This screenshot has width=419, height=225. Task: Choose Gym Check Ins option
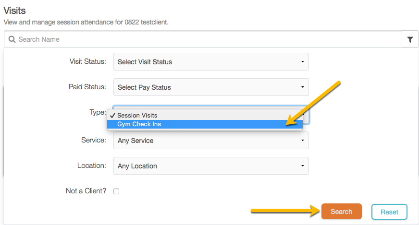click(x=139, y=124)
